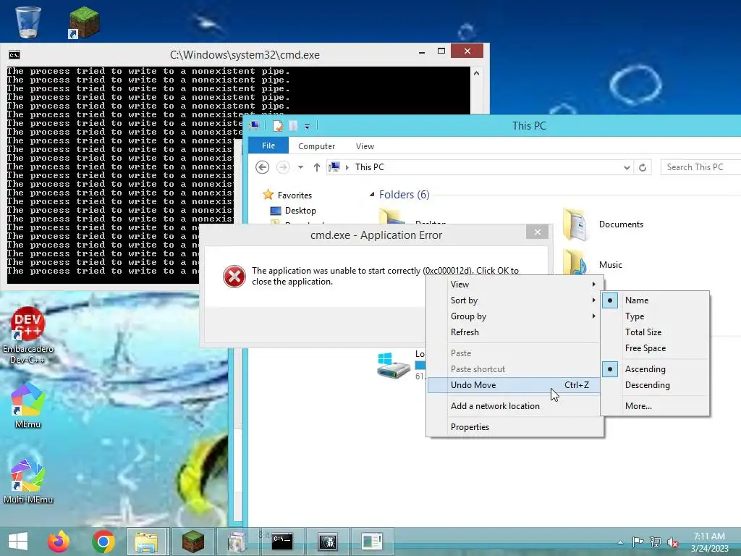Image resolution: width=741 pixels, height=556 pixels.
Task: Open Firefox from the taskbar
Action: [x=59, y=542]
